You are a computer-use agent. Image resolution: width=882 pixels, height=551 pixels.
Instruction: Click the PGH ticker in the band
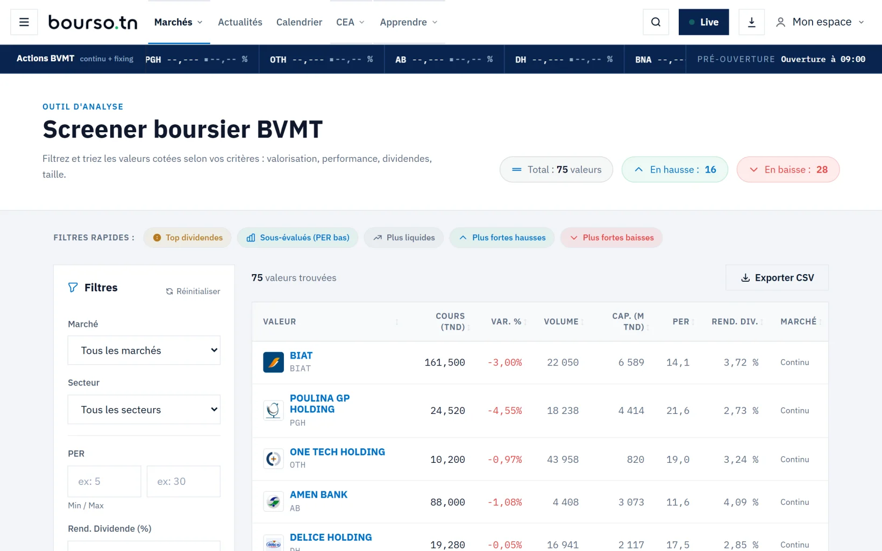pos(196,59)
